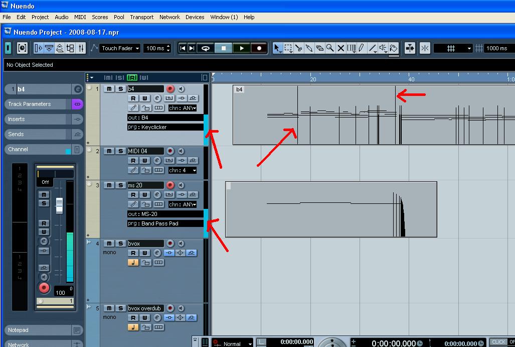Mute the b4 track
515x347 pixels.
click(x=109, y=89)
